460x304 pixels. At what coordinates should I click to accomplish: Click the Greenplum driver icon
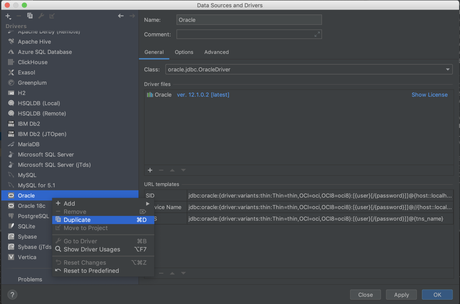point(11,82)
